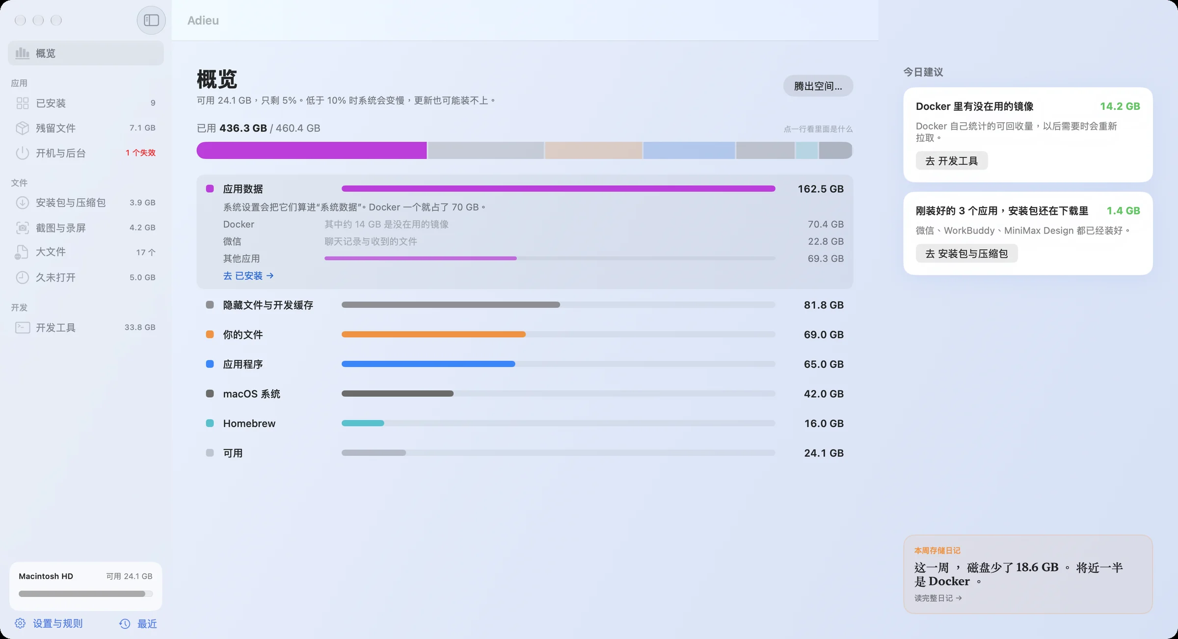
Task: Expand the macOS 系统 row
Action: click(525, 394)
